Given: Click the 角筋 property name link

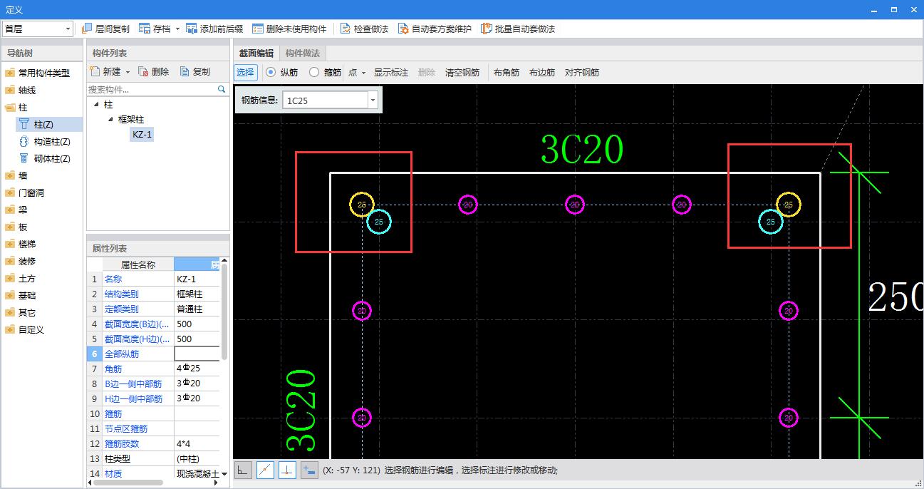Looking at the screenshot, I should pos(113,369).
